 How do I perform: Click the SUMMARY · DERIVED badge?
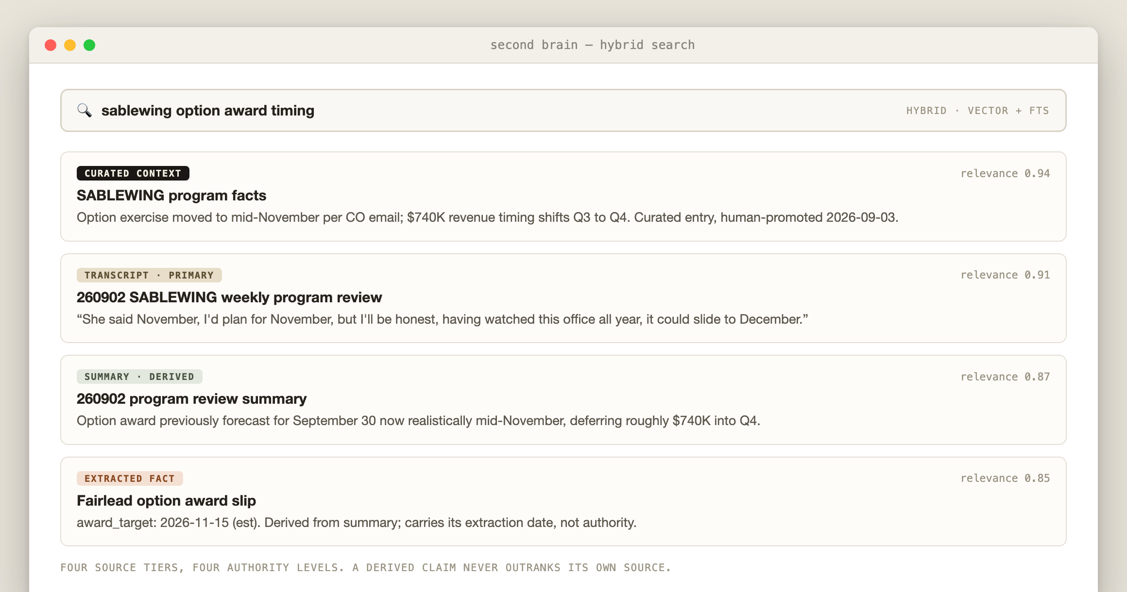[139, 377]
